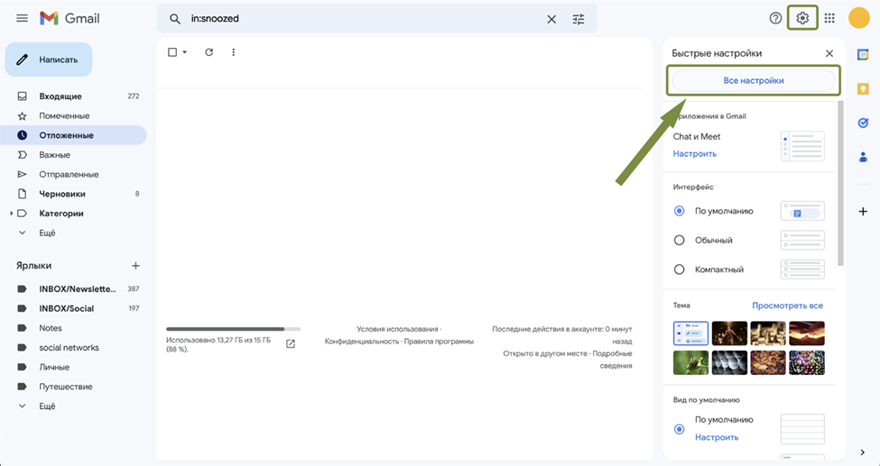Open the Google apps grid
The image size is (880, 466).
(x=829, y=19)
